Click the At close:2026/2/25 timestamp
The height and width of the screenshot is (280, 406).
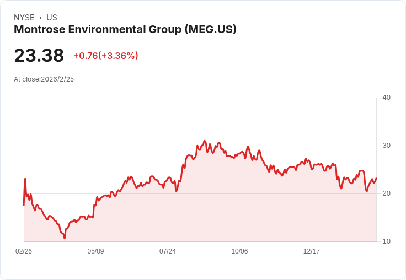(x=44, y=79)
